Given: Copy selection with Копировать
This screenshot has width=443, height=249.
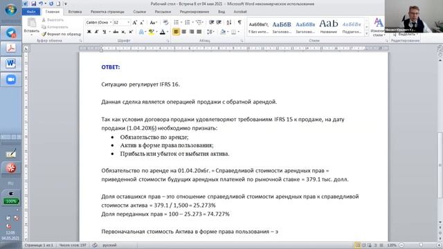Looking at the screenshot, I should tap(55, 27).
